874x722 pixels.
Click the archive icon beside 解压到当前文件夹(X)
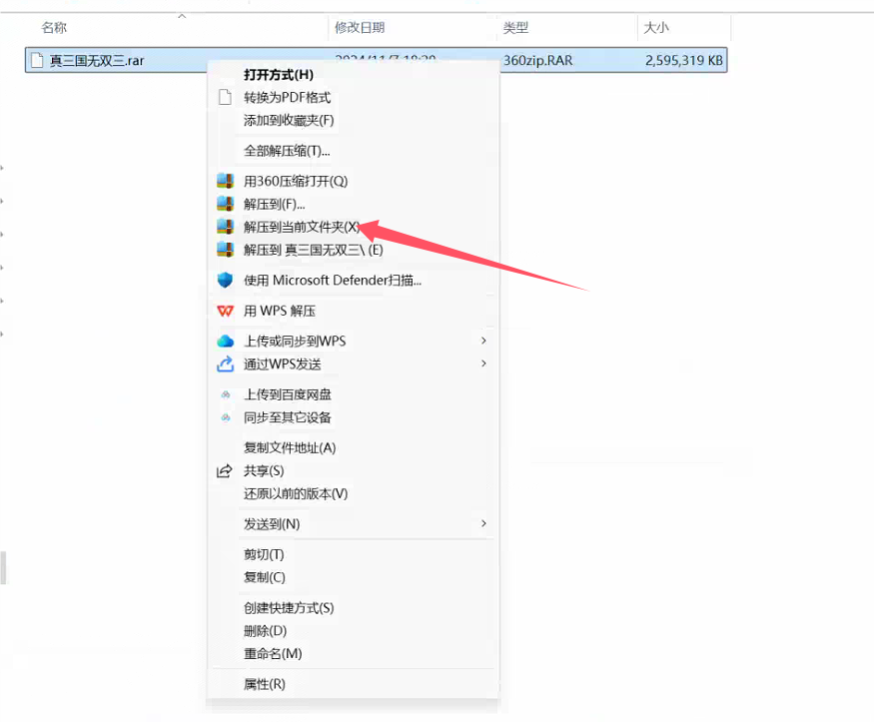[225, 227]
